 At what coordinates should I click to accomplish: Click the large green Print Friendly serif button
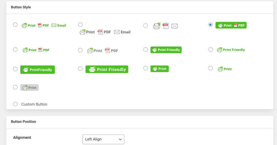tap(107, 69)
